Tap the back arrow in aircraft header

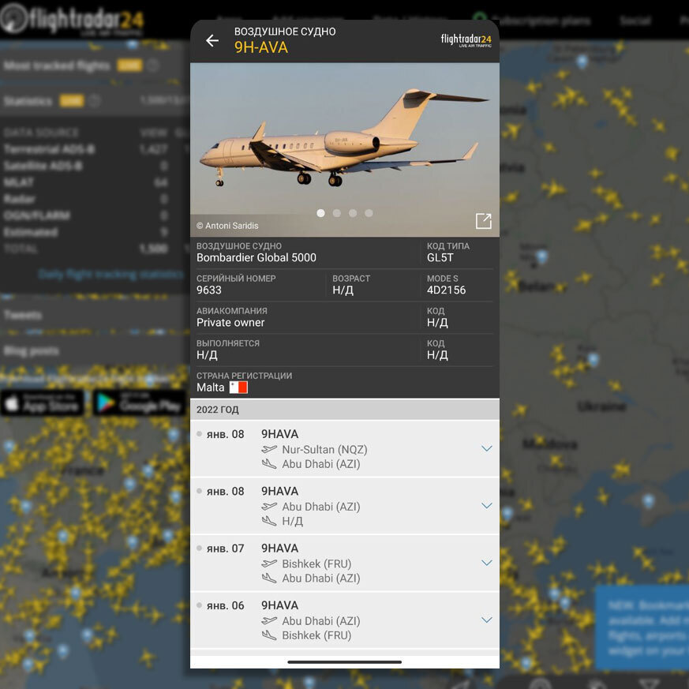(212, 41)
